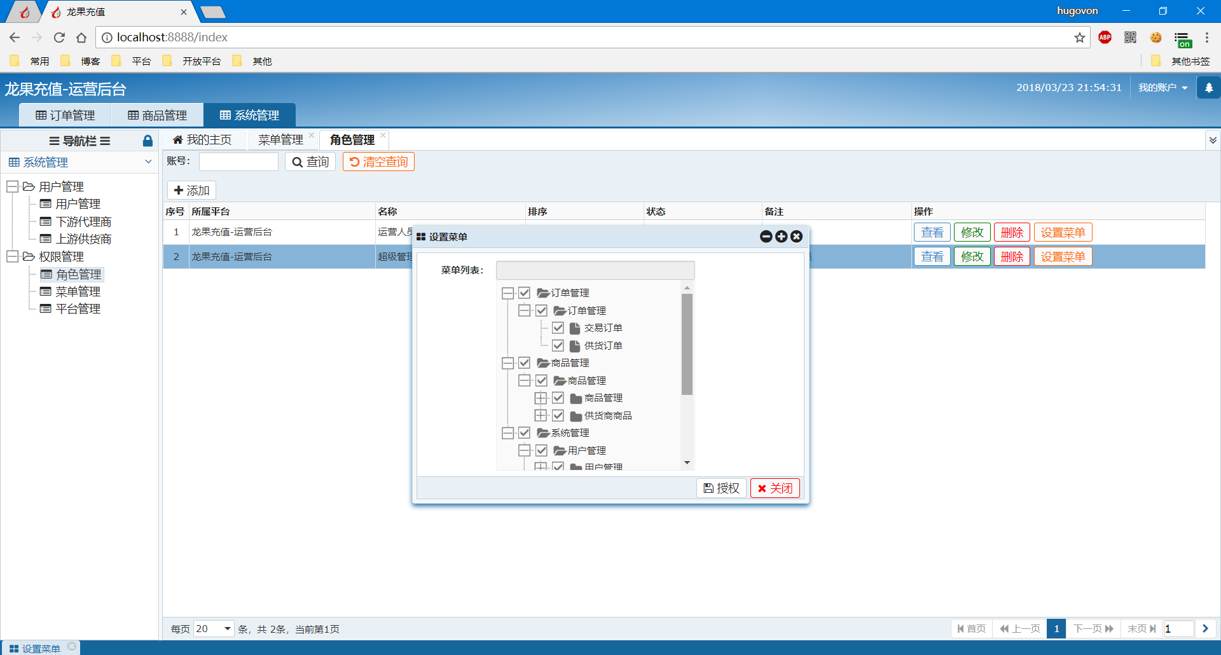This screenshot has width=1221, height=655.
Task: Click the down arrow of dialog tree scrollbar
Action: 687,463
